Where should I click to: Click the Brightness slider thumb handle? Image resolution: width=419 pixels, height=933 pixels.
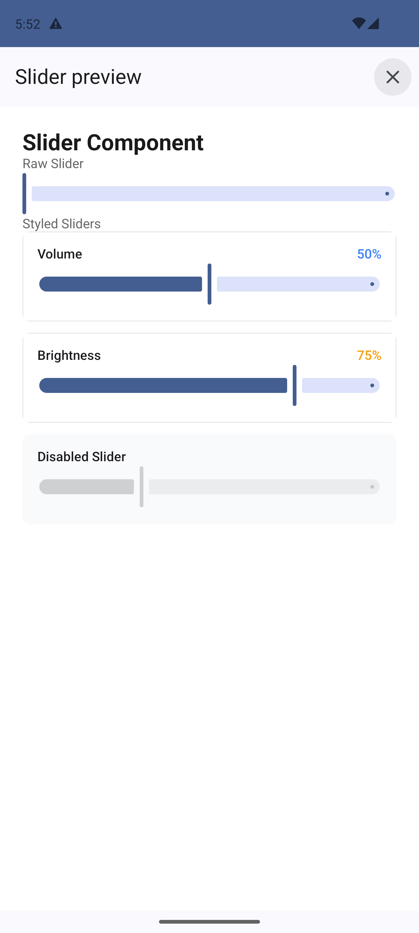tap(294, 385)
